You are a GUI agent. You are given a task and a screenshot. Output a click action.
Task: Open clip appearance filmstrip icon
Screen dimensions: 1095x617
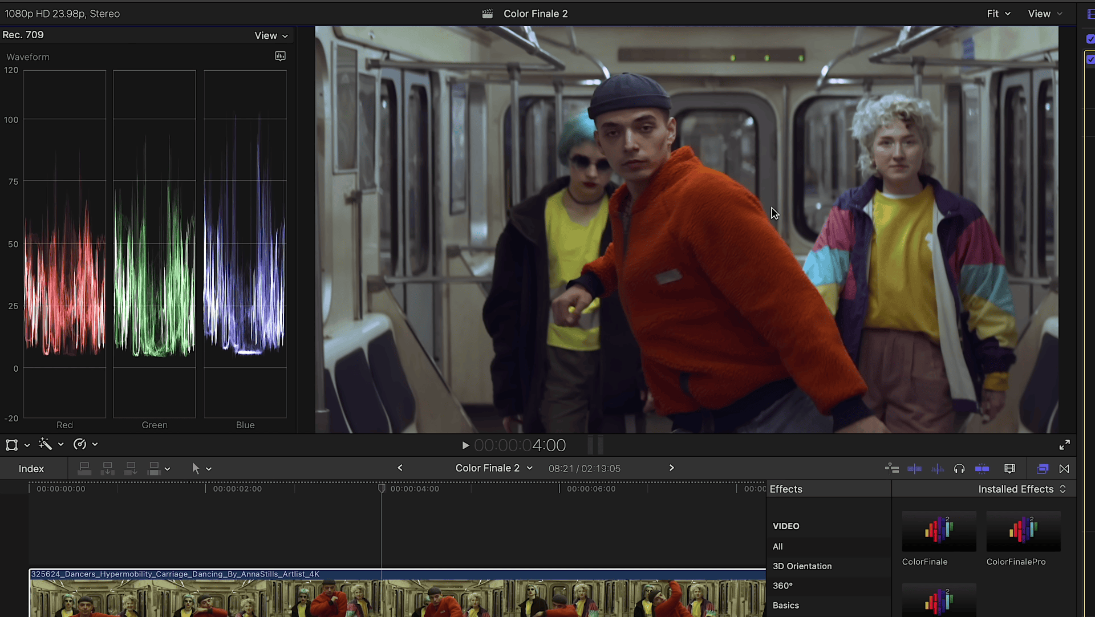1009,469
